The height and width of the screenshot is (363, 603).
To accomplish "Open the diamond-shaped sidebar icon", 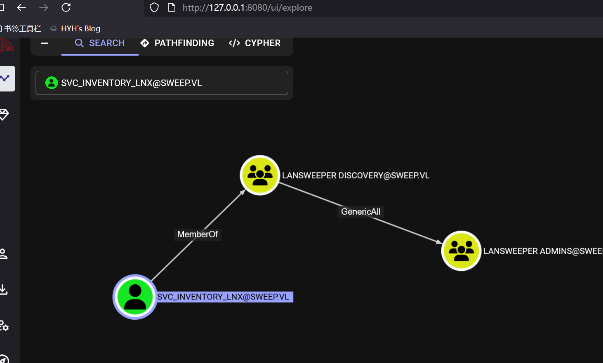I will click(x=4, y=115).
